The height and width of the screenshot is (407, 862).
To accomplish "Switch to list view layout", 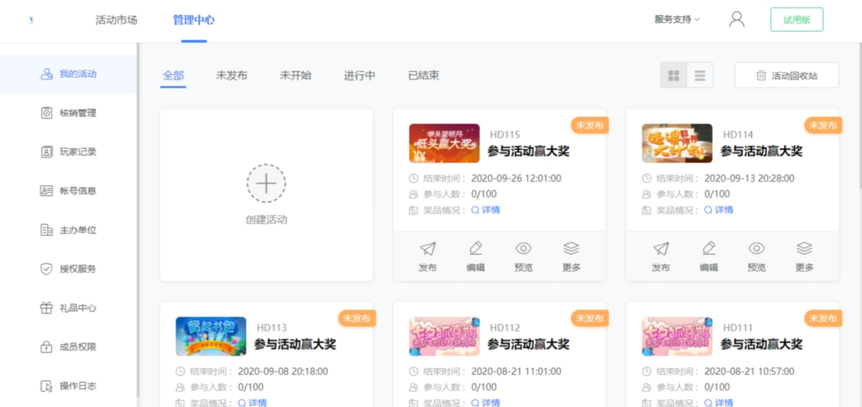I will [700, 76].
